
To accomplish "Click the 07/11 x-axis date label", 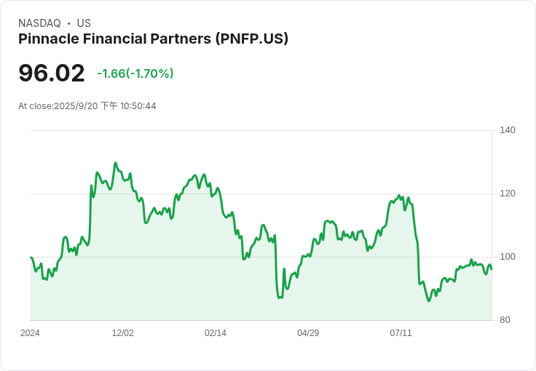I will click(401, 333).
